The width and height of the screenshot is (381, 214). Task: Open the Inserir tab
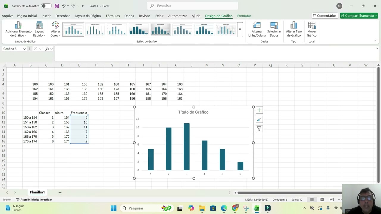(x=46, y=16)
